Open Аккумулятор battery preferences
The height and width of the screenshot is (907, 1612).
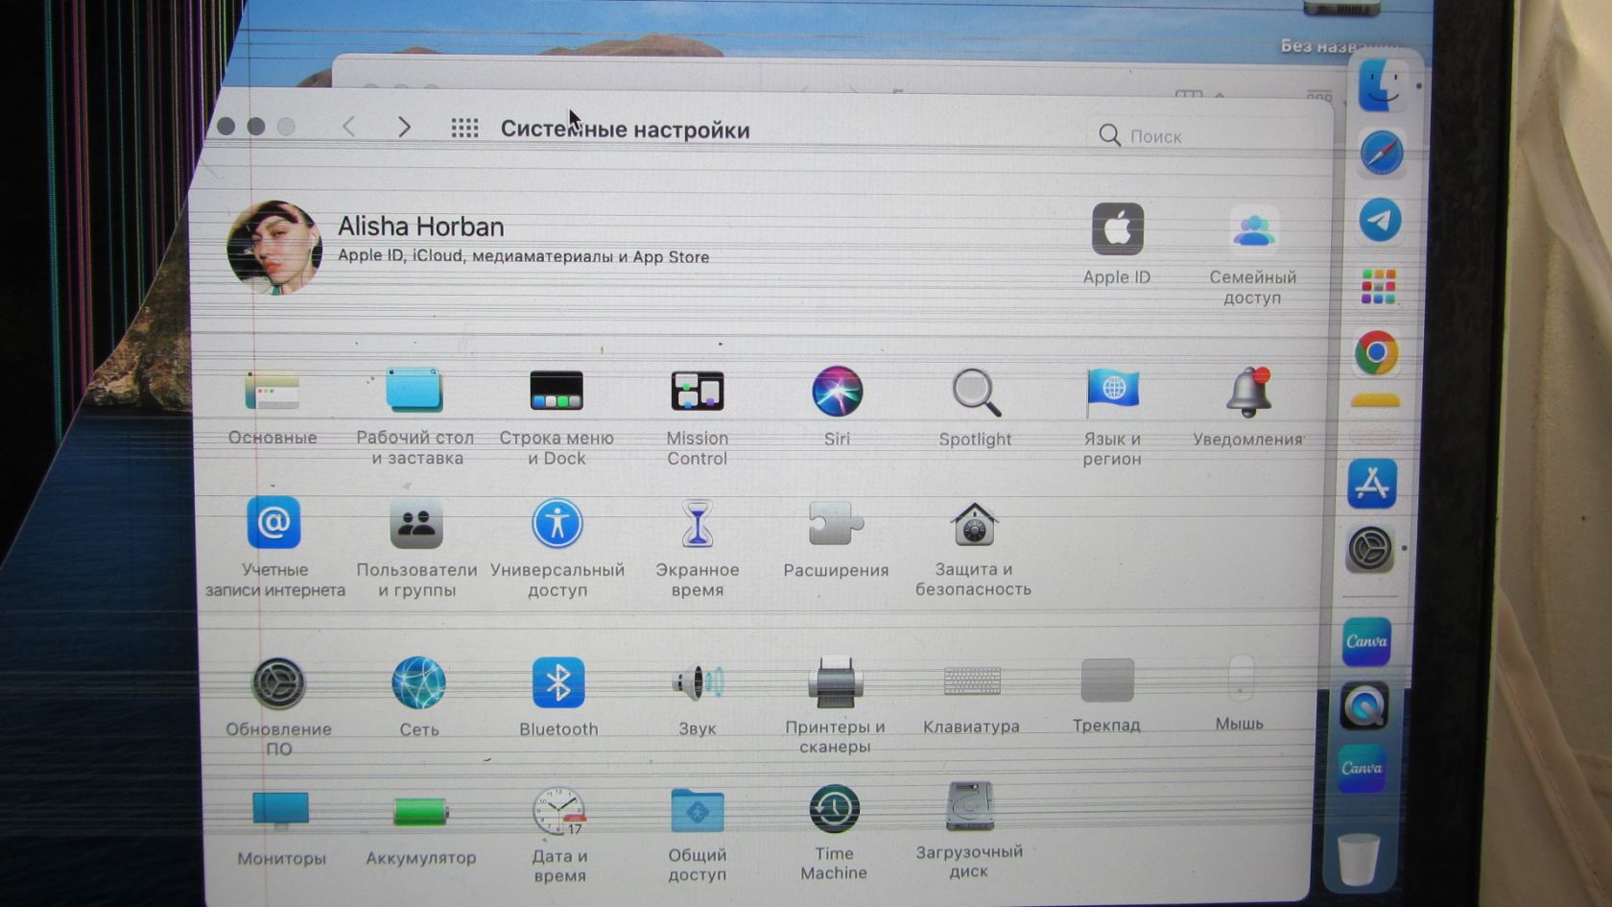tap(420, 812)
